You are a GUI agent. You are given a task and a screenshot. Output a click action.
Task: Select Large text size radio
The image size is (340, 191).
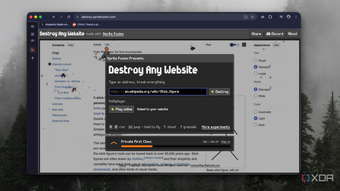pos(255,73)
